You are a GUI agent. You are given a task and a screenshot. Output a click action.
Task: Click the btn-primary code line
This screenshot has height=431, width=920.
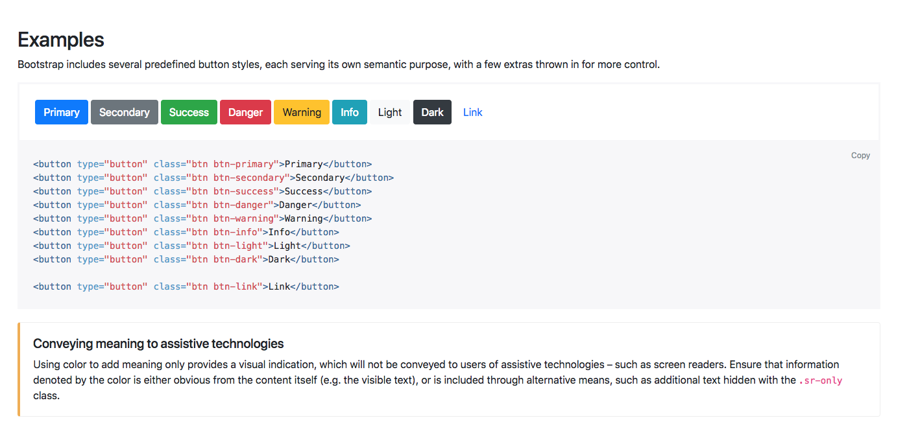click(x=202, y=164)
